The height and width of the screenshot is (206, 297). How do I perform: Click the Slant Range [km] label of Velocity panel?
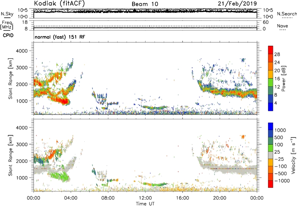[x=10, y=155]
